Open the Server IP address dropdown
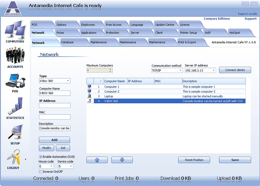Image resolution: width=260 pixels, height=186 pixels. click(x=214, y=70)
